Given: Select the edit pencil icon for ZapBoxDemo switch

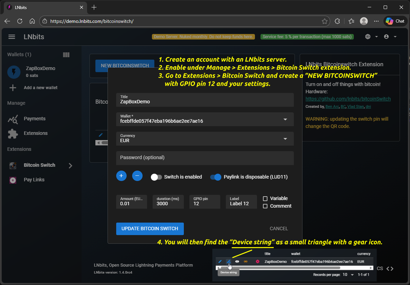Looking at the screenshot, I should [220, 261].
